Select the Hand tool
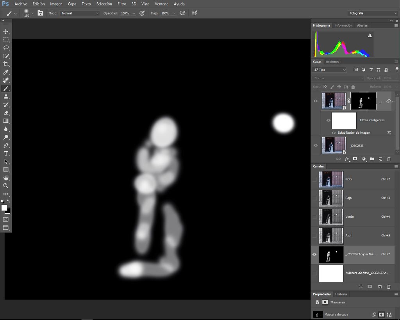Image resolution: width=400 pixels, height=320 pixels. [5, 178]
